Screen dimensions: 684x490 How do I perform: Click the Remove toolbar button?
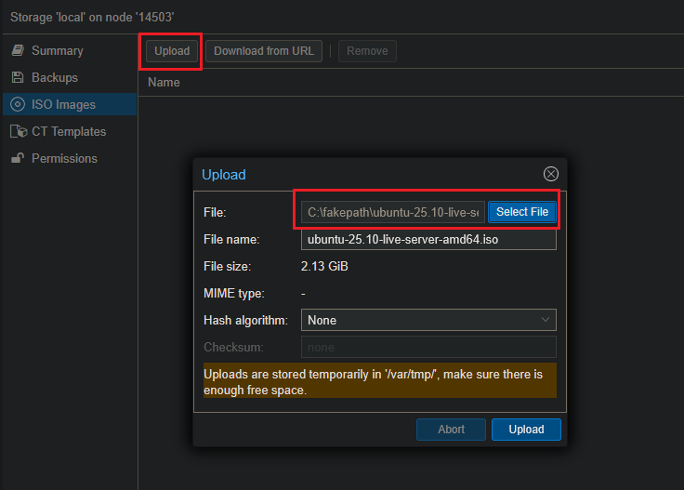tap(367, 51)
